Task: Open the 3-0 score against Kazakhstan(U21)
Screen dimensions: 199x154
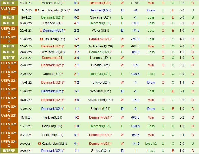Action: tap(76, 100)
